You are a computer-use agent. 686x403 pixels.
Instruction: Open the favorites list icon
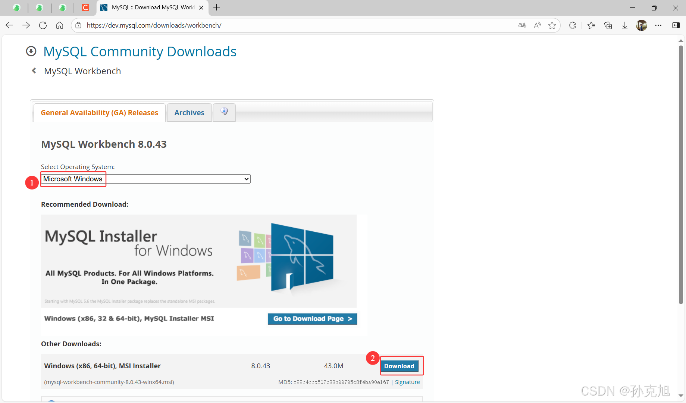click(x=591, y=25)
